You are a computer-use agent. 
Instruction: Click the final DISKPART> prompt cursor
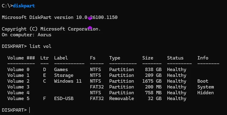(30, 110)
